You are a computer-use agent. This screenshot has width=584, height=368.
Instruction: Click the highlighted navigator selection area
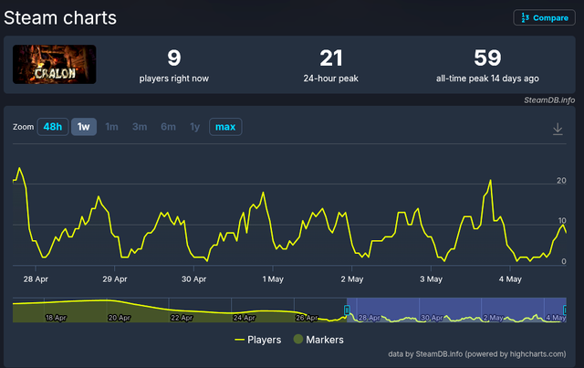point(456,310)
